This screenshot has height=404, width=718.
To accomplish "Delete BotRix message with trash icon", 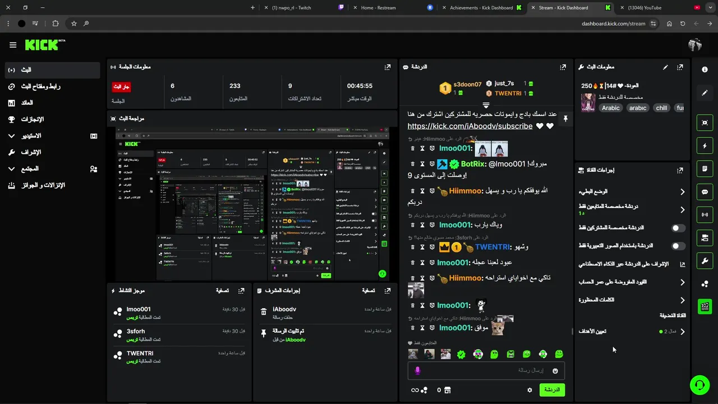I will [413, 164].
